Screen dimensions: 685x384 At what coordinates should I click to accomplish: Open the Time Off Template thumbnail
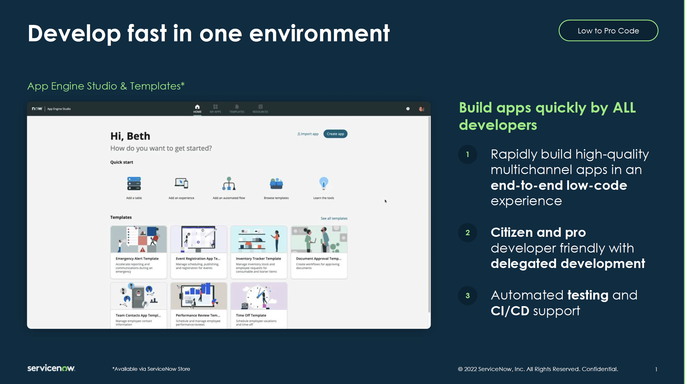point(259,296)
